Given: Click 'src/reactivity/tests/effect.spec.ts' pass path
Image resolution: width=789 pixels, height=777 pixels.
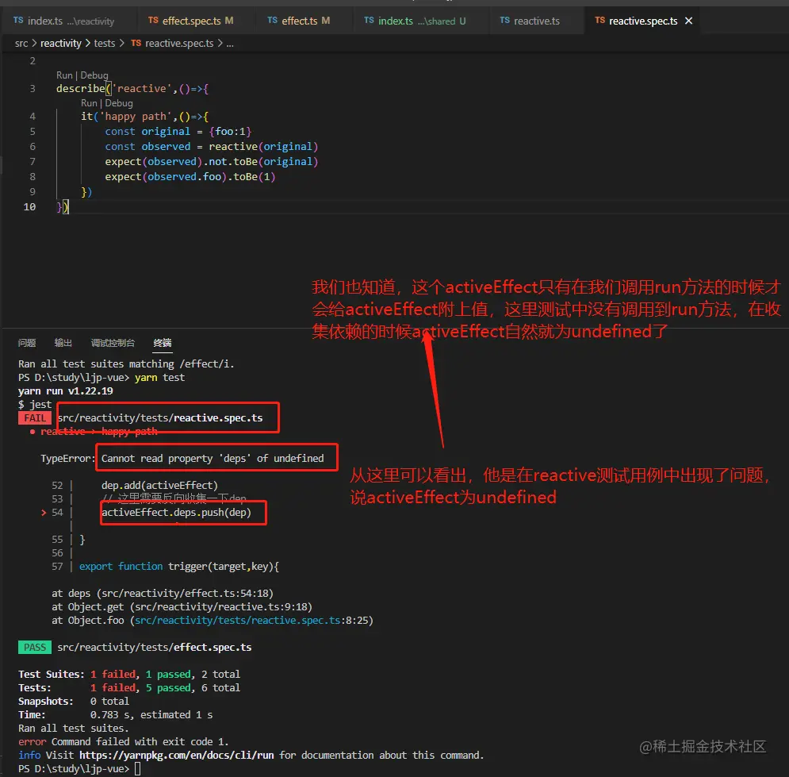Looking at the screenshot, I should (x=155, y=648).
